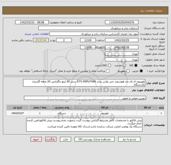Click the delivery province تهران field

coord(122,54)
